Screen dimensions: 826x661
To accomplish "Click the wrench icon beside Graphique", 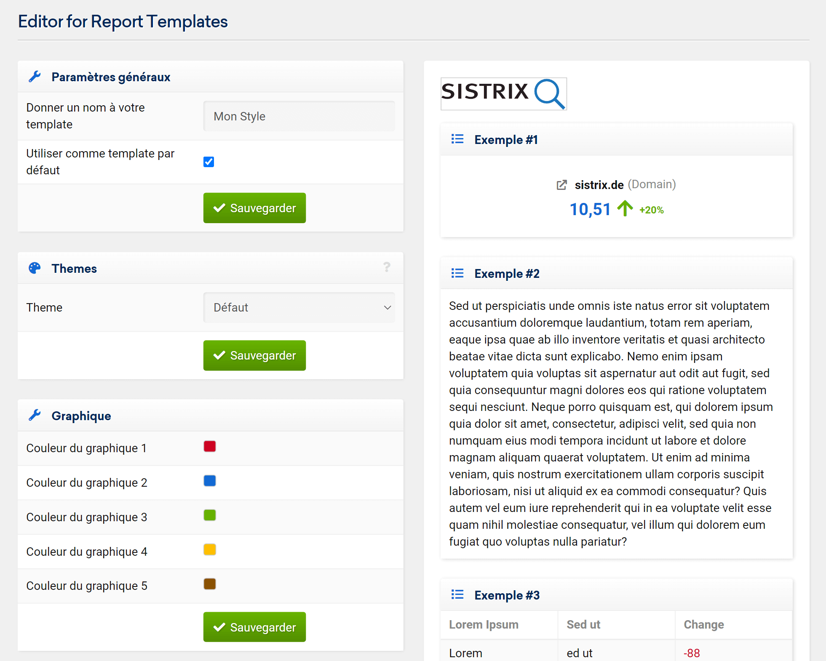I will point(35,416).
